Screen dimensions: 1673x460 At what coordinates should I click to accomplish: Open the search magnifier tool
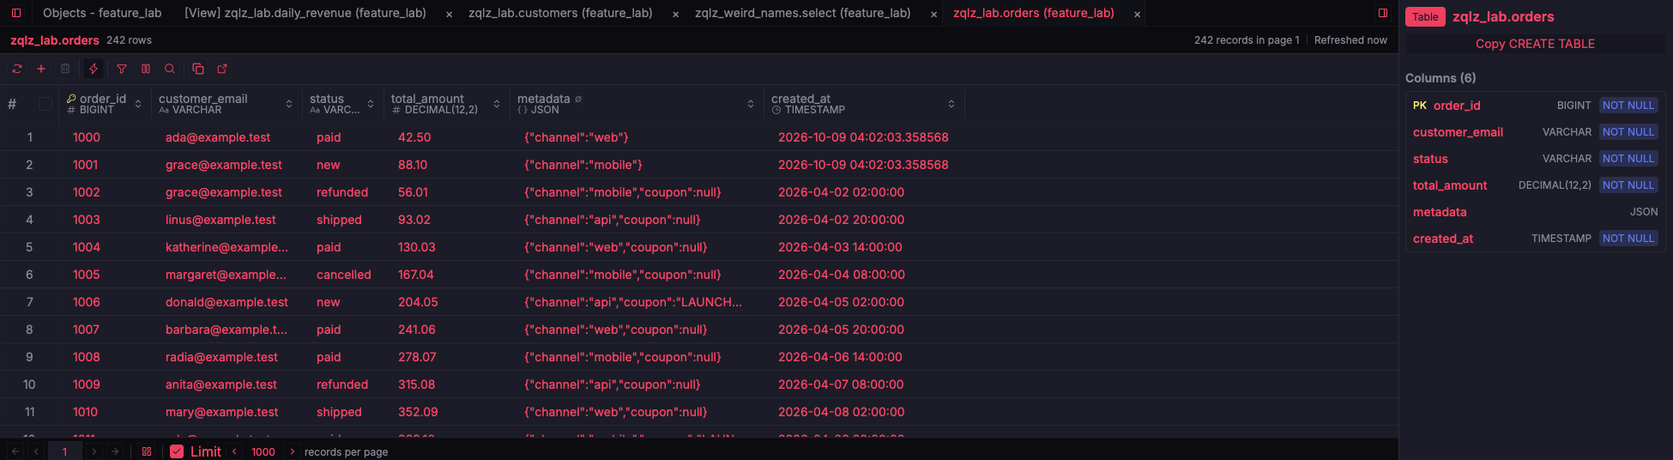170,69
